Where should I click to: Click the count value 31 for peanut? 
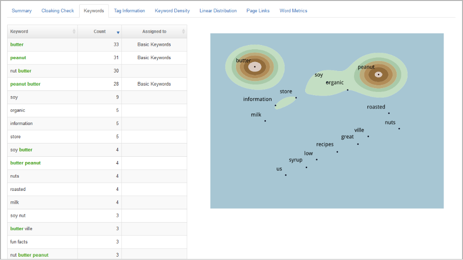tap(116, 58)
